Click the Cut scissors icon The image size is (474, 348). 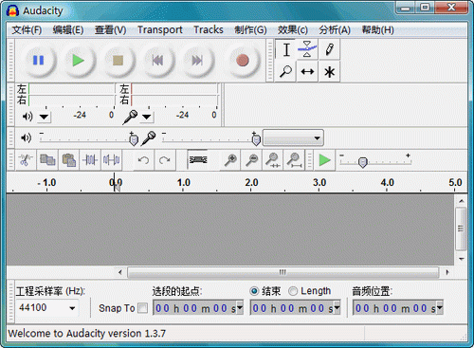click(26, 160)
